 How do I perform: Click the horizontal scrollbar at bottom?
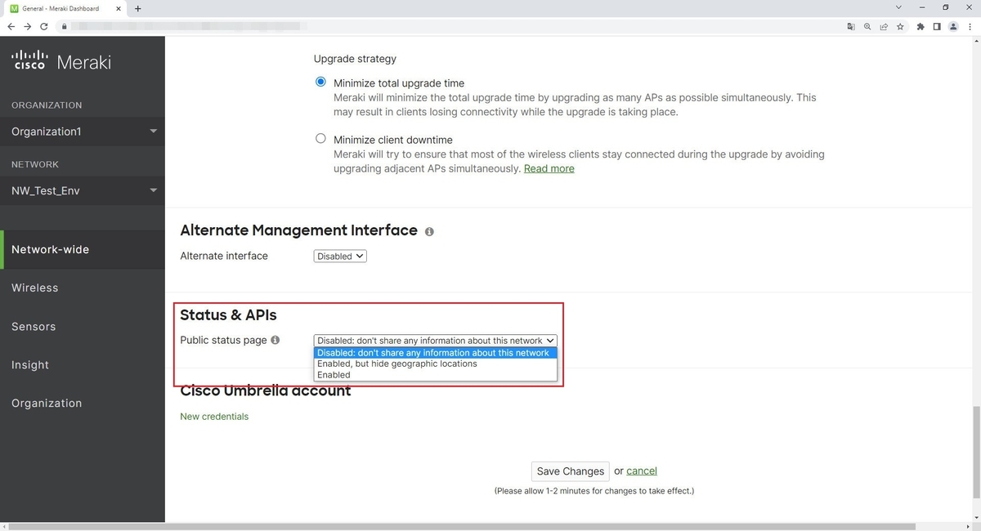[462, 527]
